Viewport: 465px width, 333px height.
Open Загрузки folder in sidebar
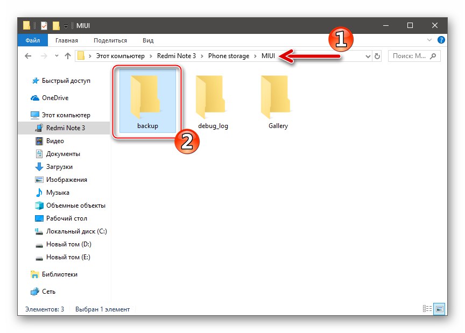54,167
